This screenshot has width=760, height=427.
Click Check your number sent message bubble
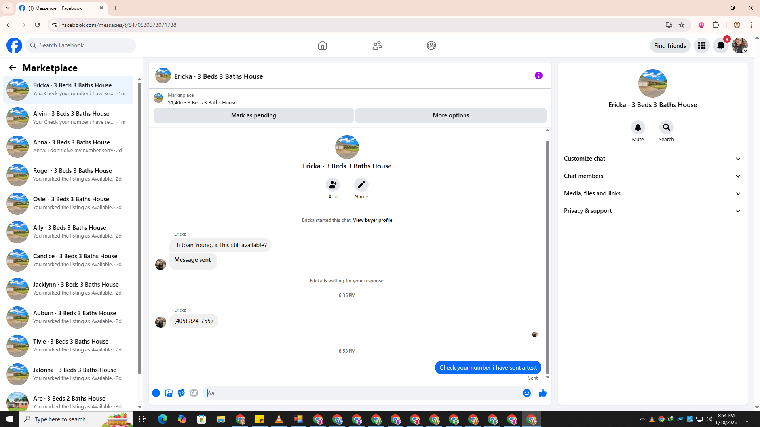point(488,368)
